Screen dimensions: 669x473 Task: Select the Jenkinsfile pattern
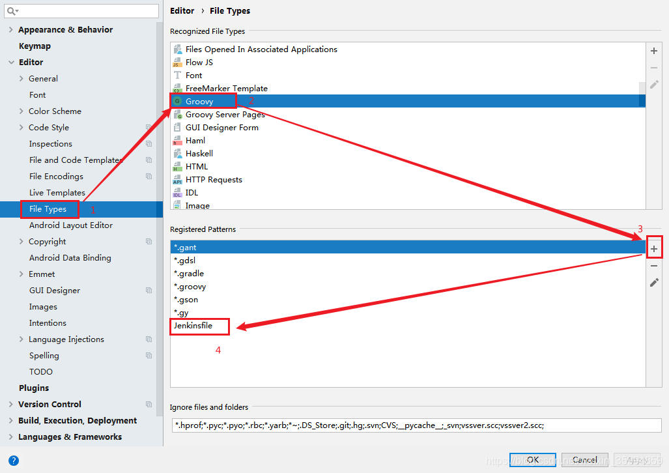coord(408,325)
